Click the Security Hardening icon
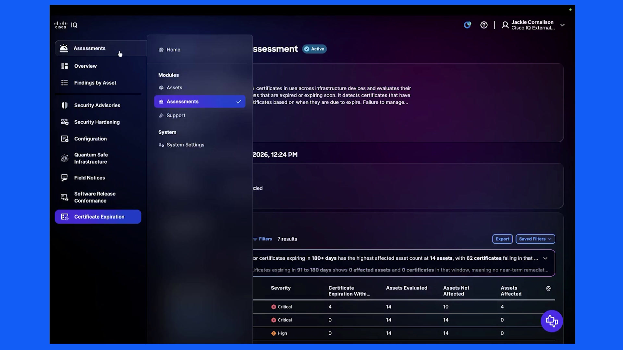Image resolution: width=623 pixels, height=350 pixels. click(65, 122)
